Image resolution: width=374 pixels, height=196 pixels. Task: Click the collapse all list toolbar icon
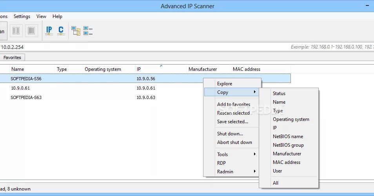[88, 31]
